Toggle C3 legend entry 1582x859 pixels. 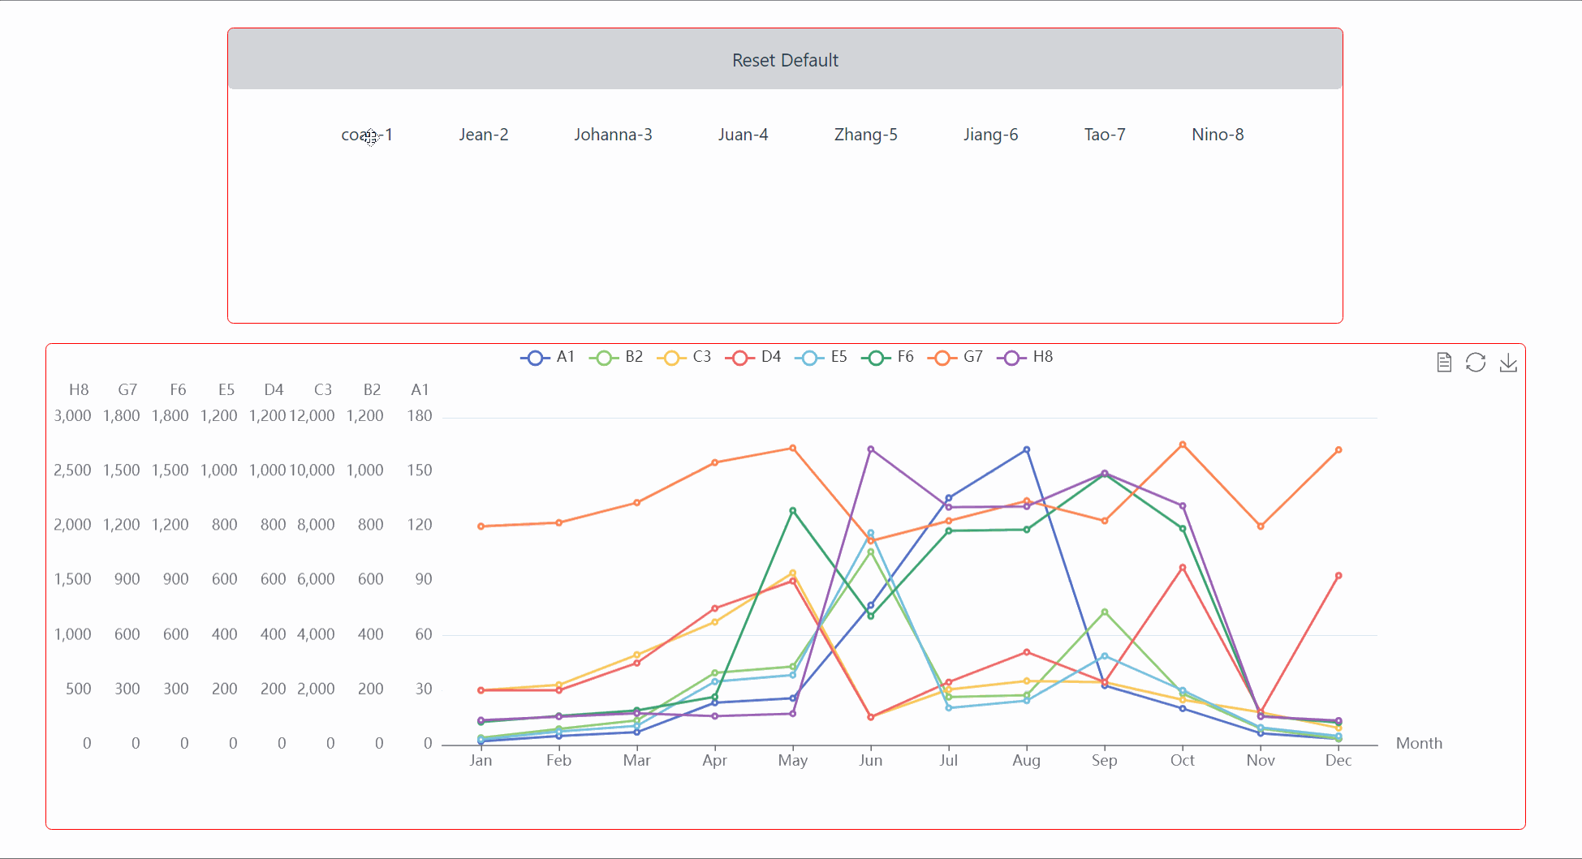click(x=683, y=357)
